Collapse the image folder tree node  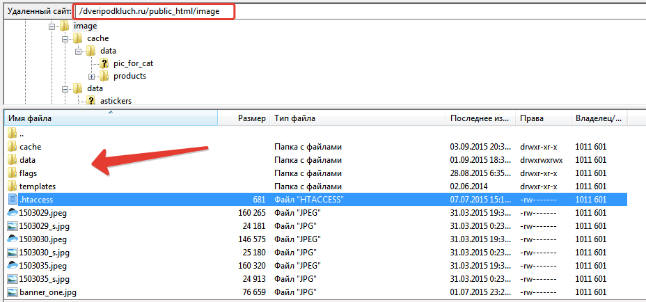pos(52,26)
